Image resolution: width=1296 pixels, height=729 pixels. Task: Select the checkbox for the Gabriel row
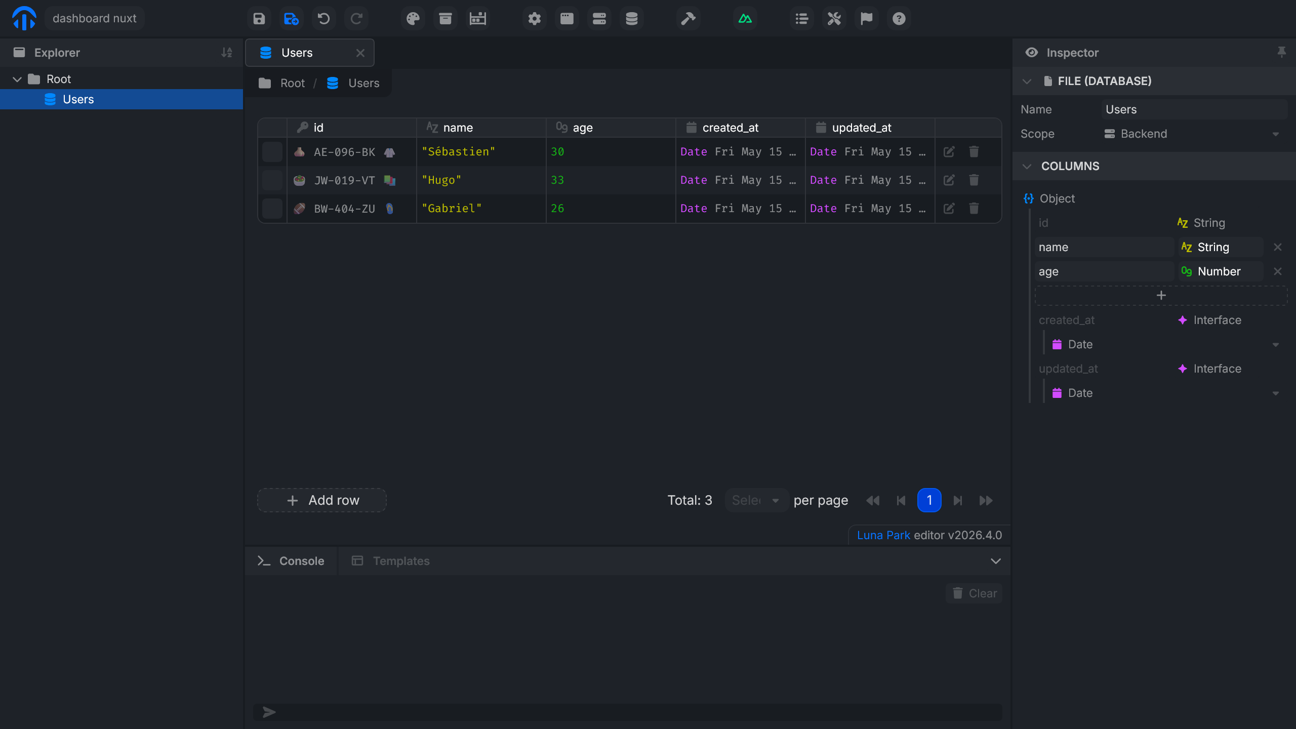[272, 209]
